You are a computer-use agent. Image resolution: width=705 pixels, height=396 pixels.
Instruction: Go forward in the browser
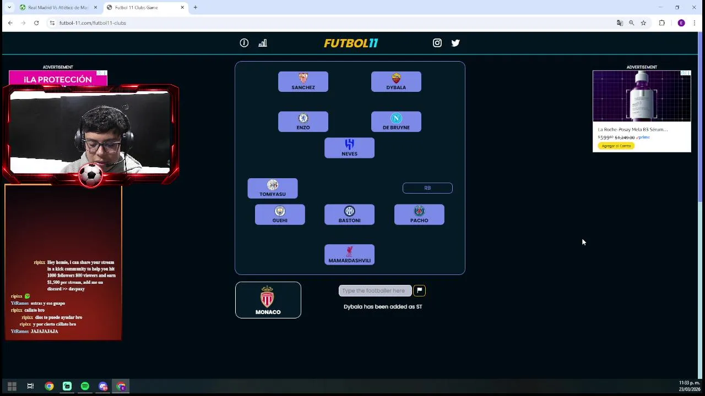point(23,23)
